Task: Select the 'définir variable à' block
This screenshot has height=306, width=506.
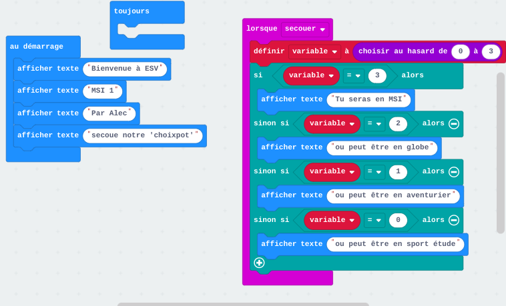Action: (268, 51)
